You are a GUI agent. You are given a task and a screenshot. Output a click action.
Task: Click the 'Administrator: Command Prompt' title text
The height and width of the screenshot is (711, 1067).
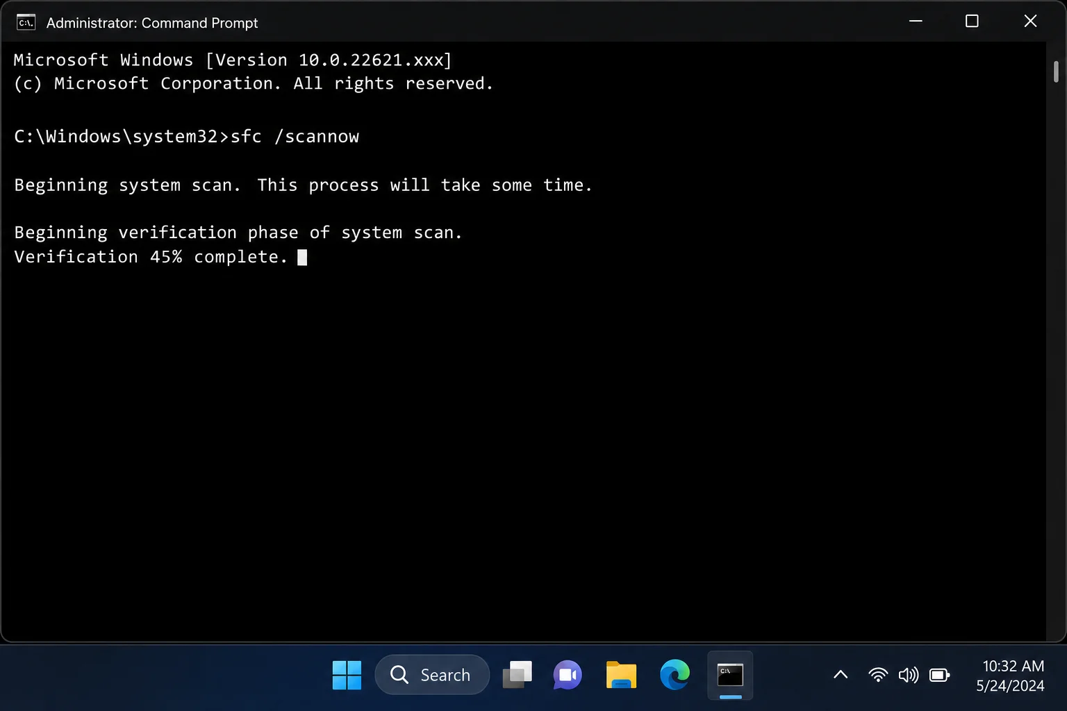coord(152,23)
